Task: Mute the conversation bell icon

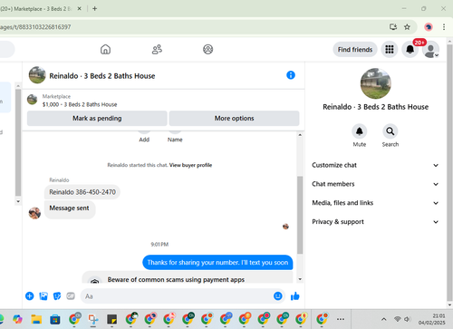Action: [360, 131]
